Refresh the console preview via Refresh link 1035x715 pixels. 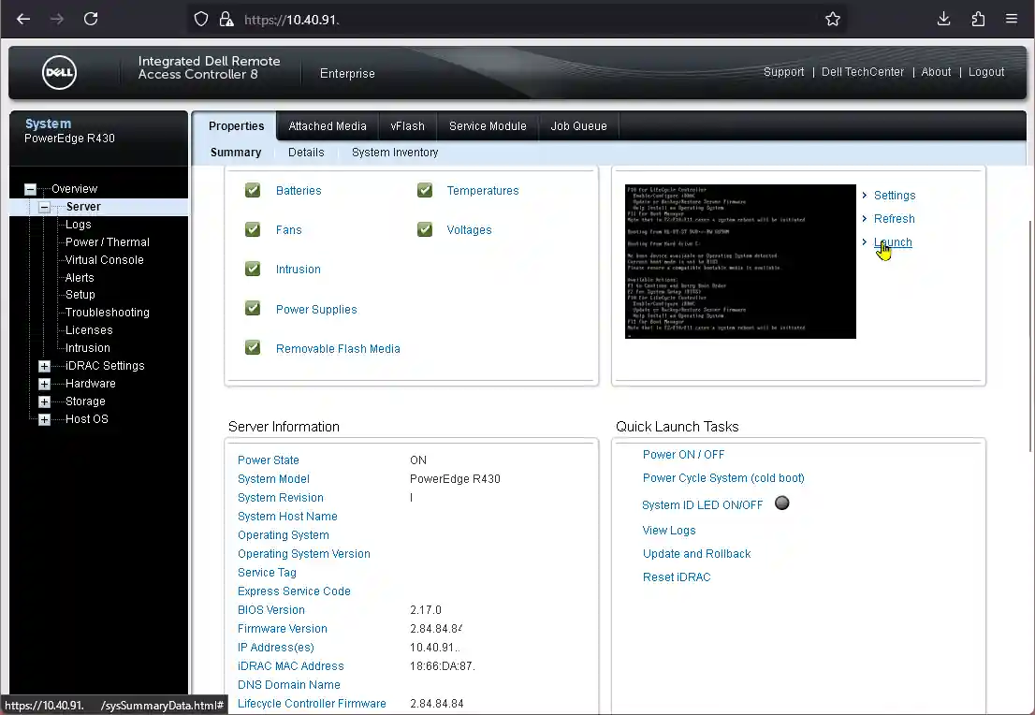coord(895,219)
